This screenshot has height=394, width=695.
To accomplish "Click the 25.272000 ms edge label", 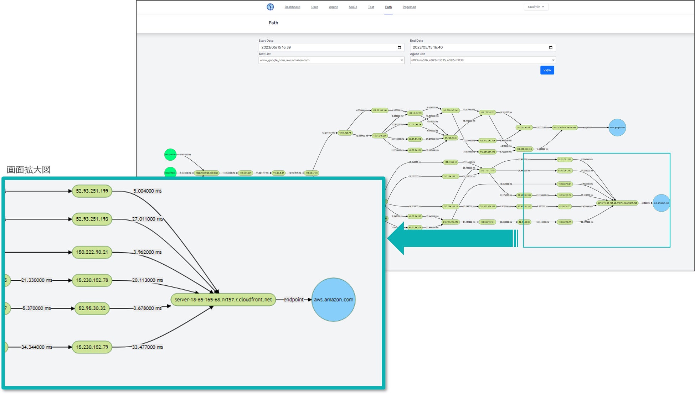I will pyautogui.click(x=415, y=176).
